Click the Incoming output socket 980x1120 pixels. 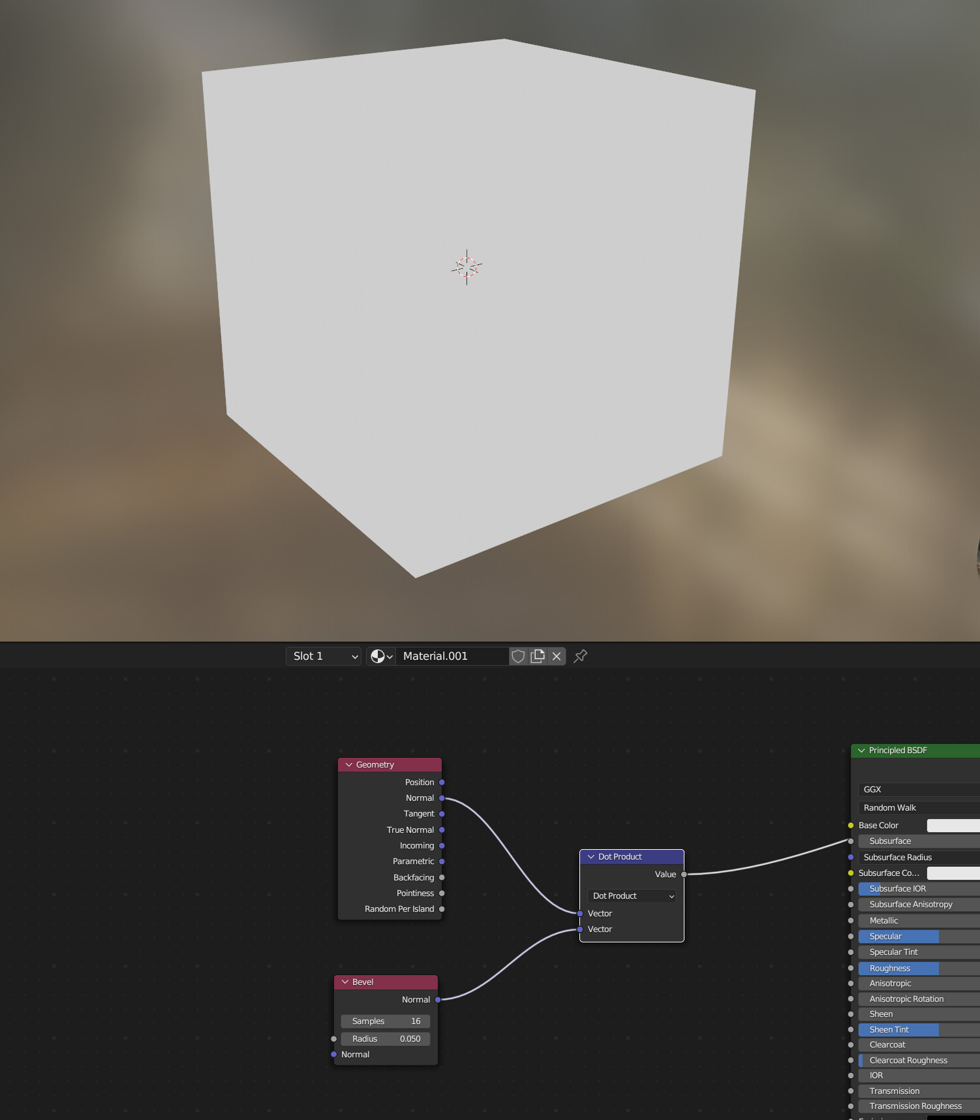[442, 845]
